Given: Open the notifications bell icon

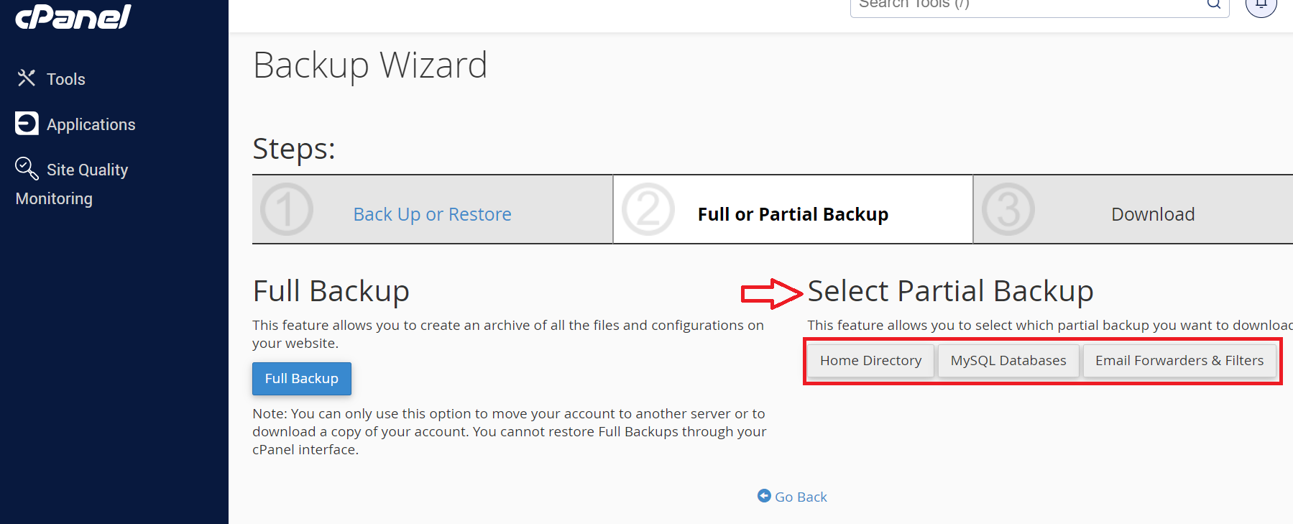Looking at the screenshot, I should [1261, 4].
